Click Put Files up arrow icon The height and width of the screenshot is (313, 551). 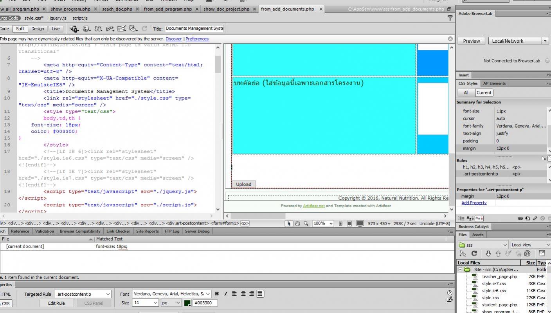coord(498,253)
